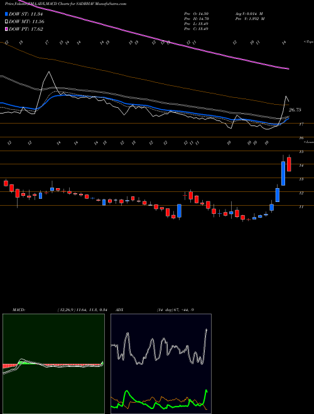Click the '<Tops' label at the right edge
The image size is (314, 414).
coord(308,42)
